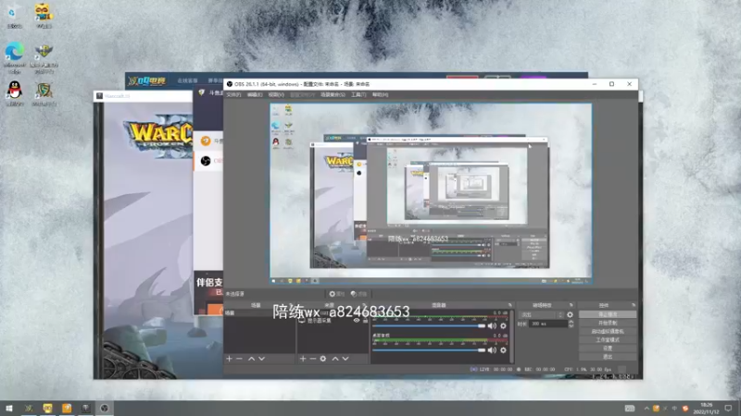Open the Scene Collection menu in OBS
Image resolution: width=741 pixels, height=416 pixels.
tap(333, 95)
